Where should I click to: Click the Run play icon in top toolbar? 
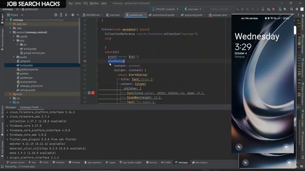237,9
